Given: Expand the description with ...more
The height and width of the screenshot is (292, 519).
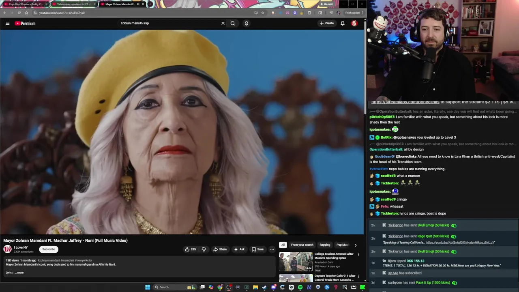Looking at the screenshot, I should (19, 273).
